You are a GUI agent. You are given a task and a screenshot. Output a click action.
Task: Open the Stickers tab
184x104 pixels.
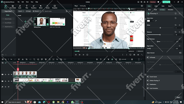coord(48,7)
